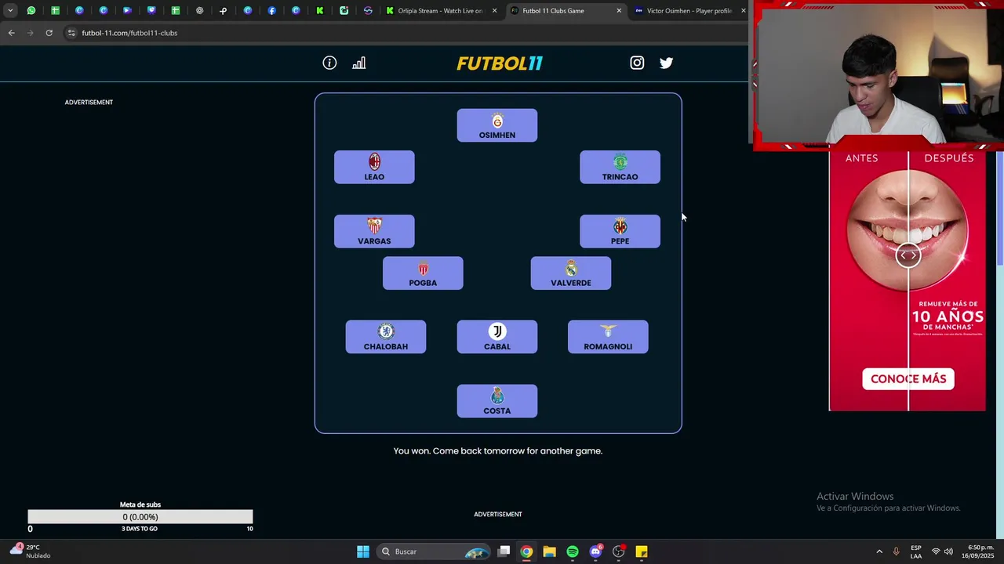Click the CONOCE MÁS ad button
Screen dimensions: 1004x564
coord(908,379)
